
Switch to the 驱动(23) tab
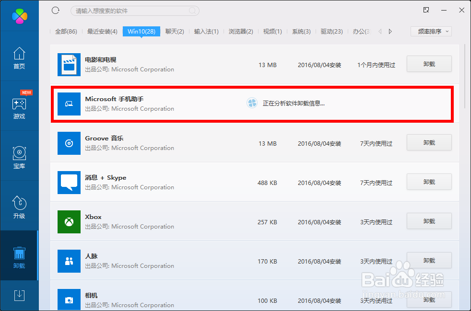pyautogui.click(x=331, y=31)
